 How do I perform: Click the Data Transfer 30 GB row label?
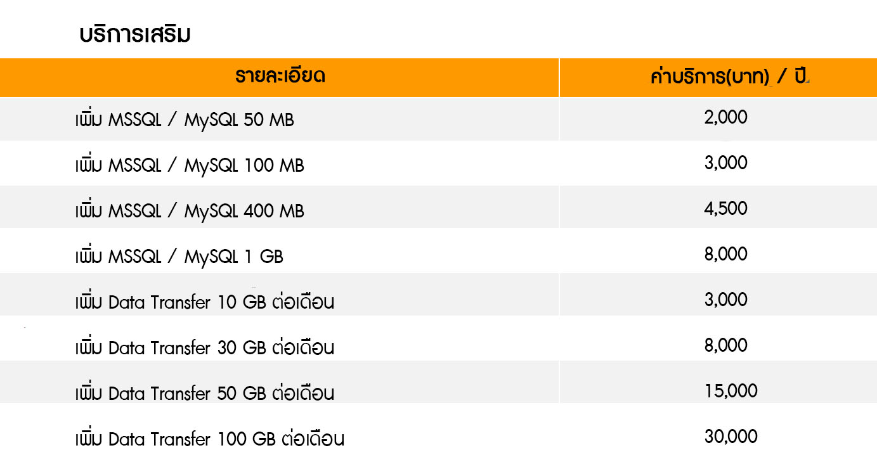204,348
